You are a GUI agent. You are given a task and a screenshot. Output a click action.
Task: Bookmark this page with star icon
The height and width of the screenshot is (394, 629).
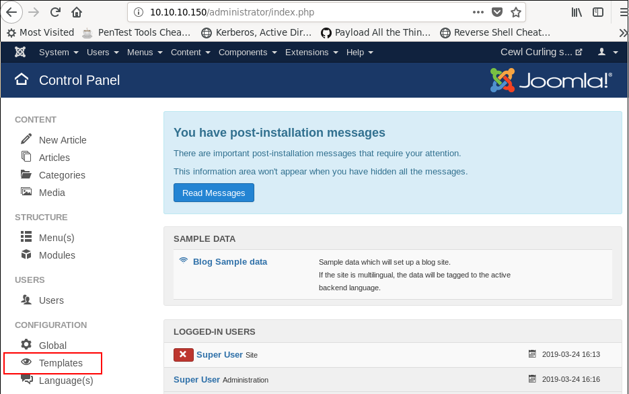click(516, 12)
